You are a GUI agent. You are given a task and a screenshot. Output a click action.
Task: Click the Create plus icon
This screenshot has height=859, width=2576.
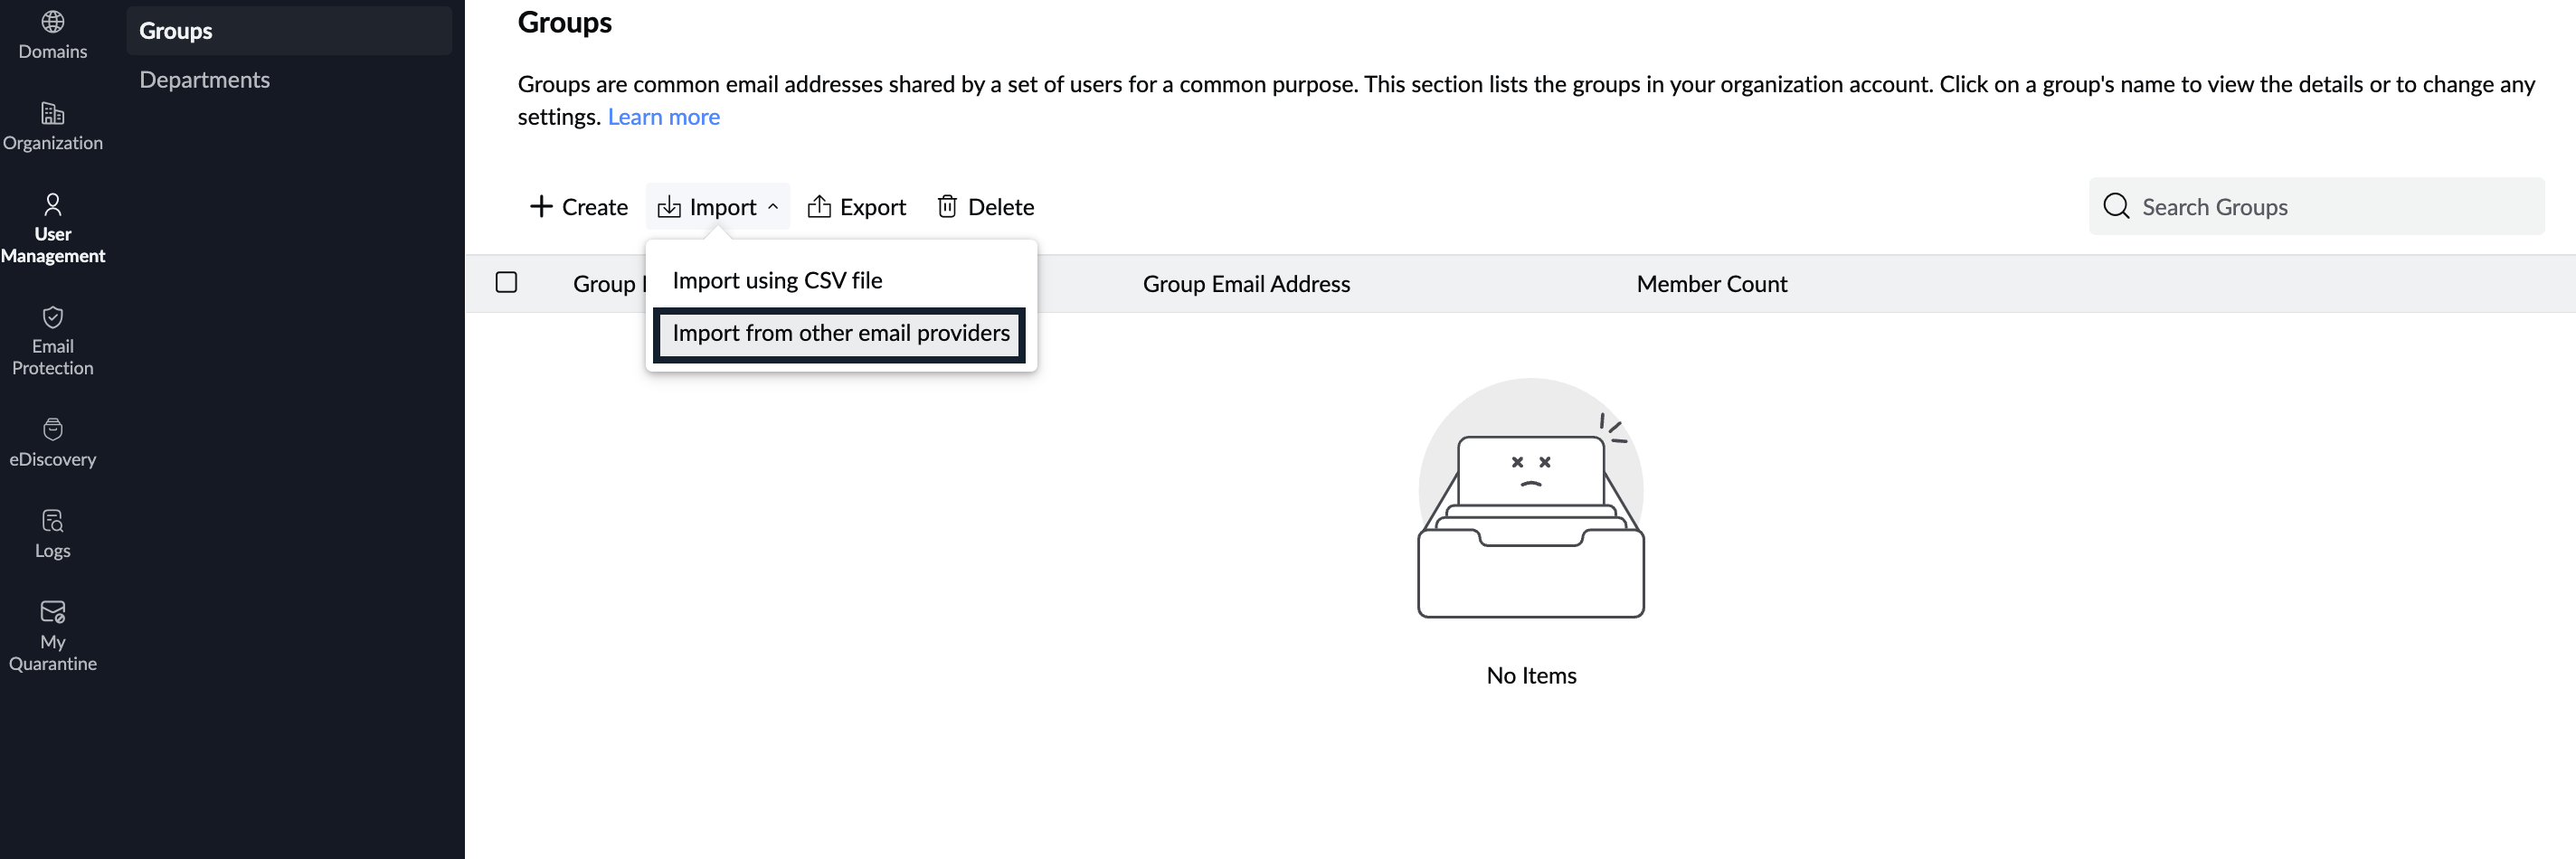point(541,207)
